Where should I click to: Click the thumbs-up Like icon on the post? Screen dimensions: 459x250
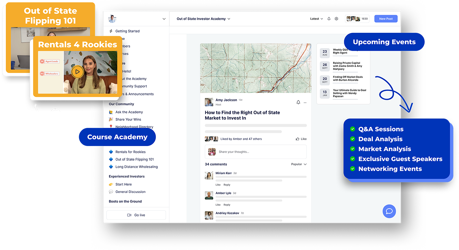coord(297,139)
